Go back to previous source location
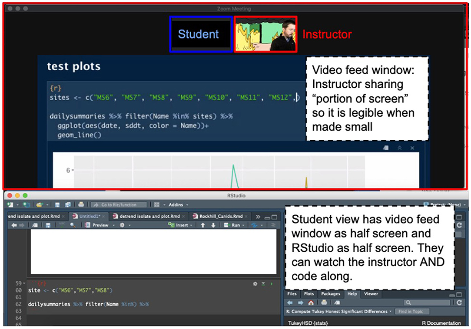The image size is (471, 329). click(x=14, y=225)
